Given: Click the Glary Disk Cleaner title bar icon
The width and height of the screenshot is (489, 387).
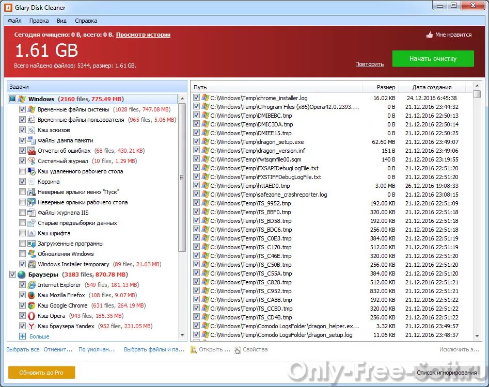Looking at the screenshot, I should [x=8, y=7].
